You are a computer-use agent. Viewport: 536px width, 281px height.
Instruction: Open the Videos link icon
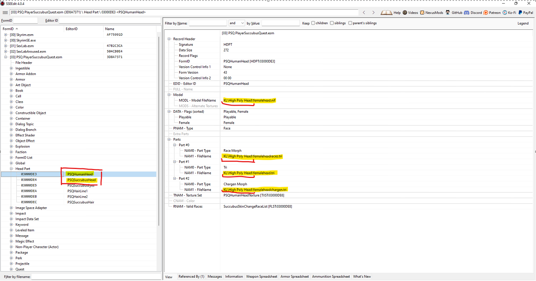tap(405, 12)
